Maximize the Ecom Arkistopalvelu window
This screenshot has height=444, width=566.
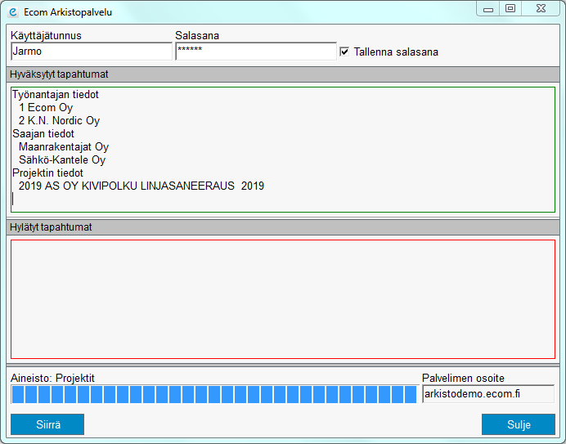[510, 9]
